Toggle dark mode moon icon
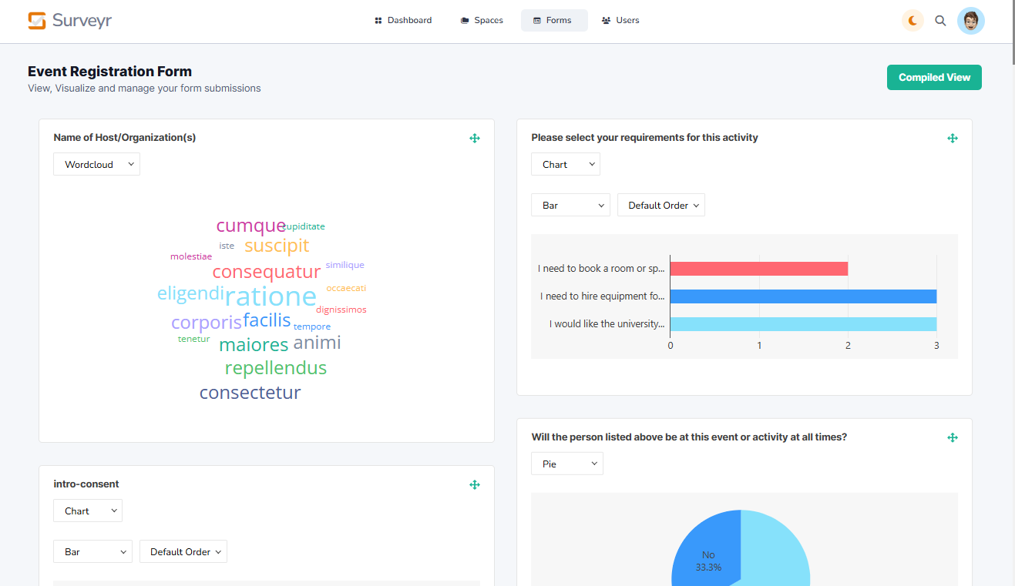 coord(912,21)
